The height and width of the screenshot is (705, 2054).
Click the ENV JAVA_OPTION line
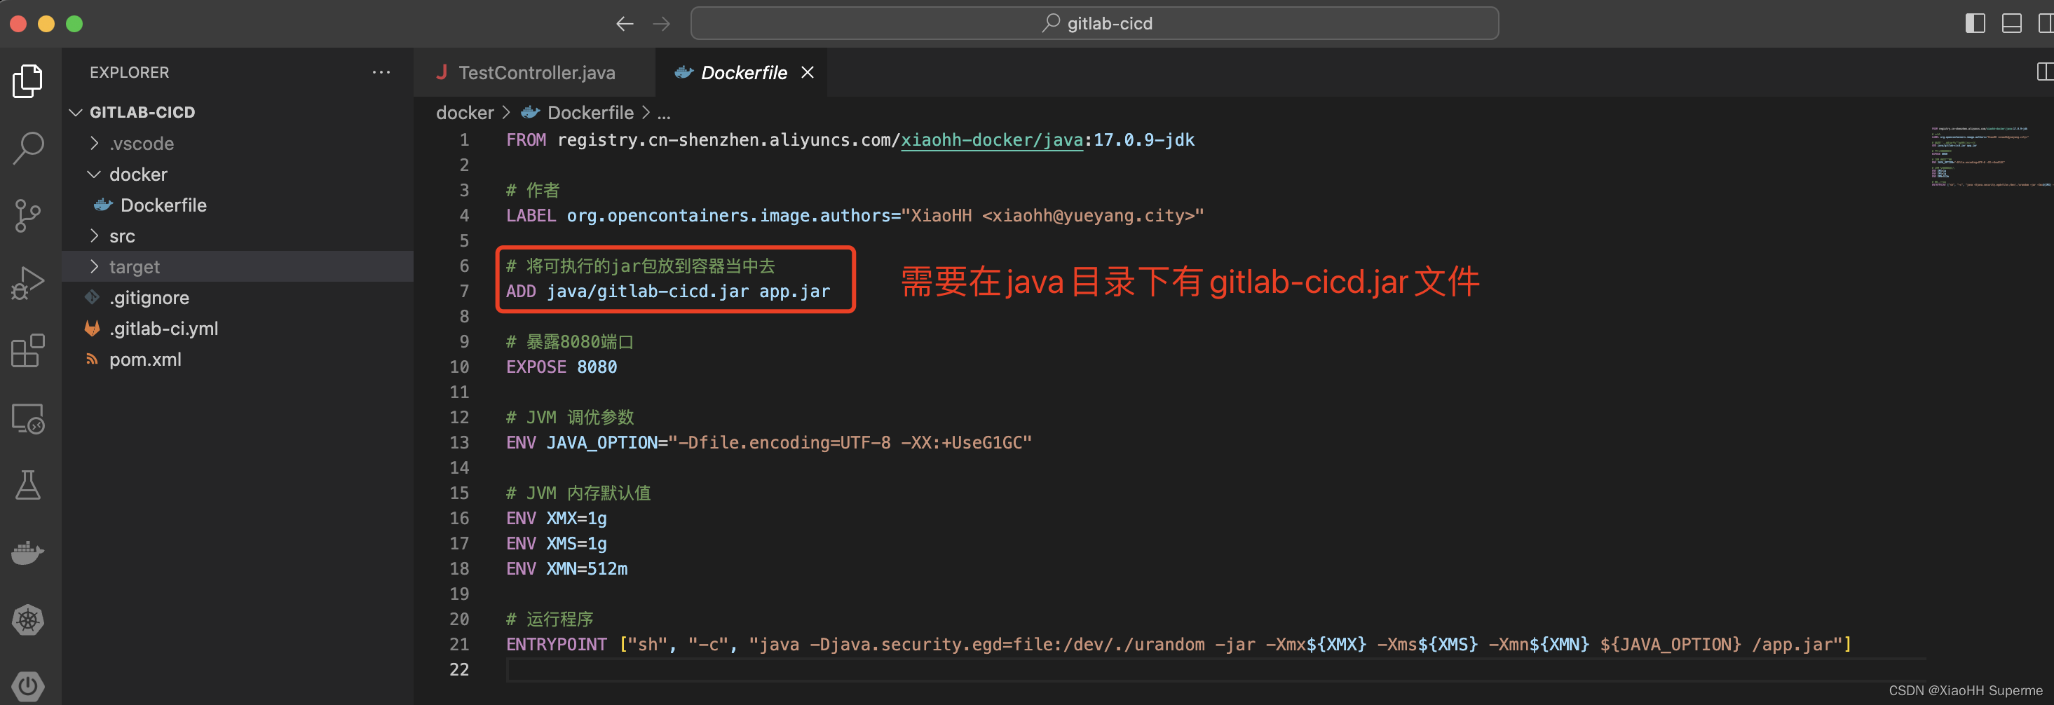[768, 443]
